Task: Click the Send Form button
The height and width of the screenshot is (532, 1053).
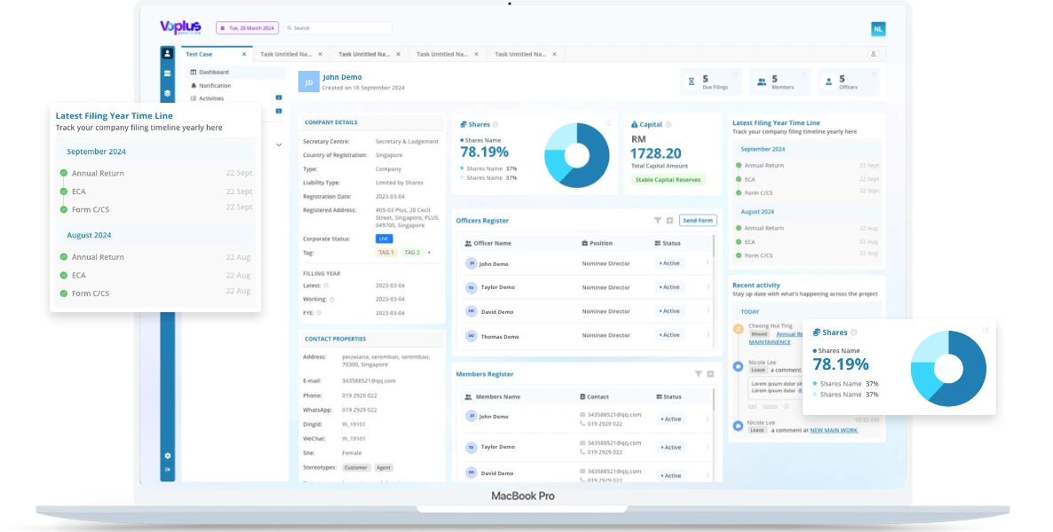Action: [x=698, y=220]
